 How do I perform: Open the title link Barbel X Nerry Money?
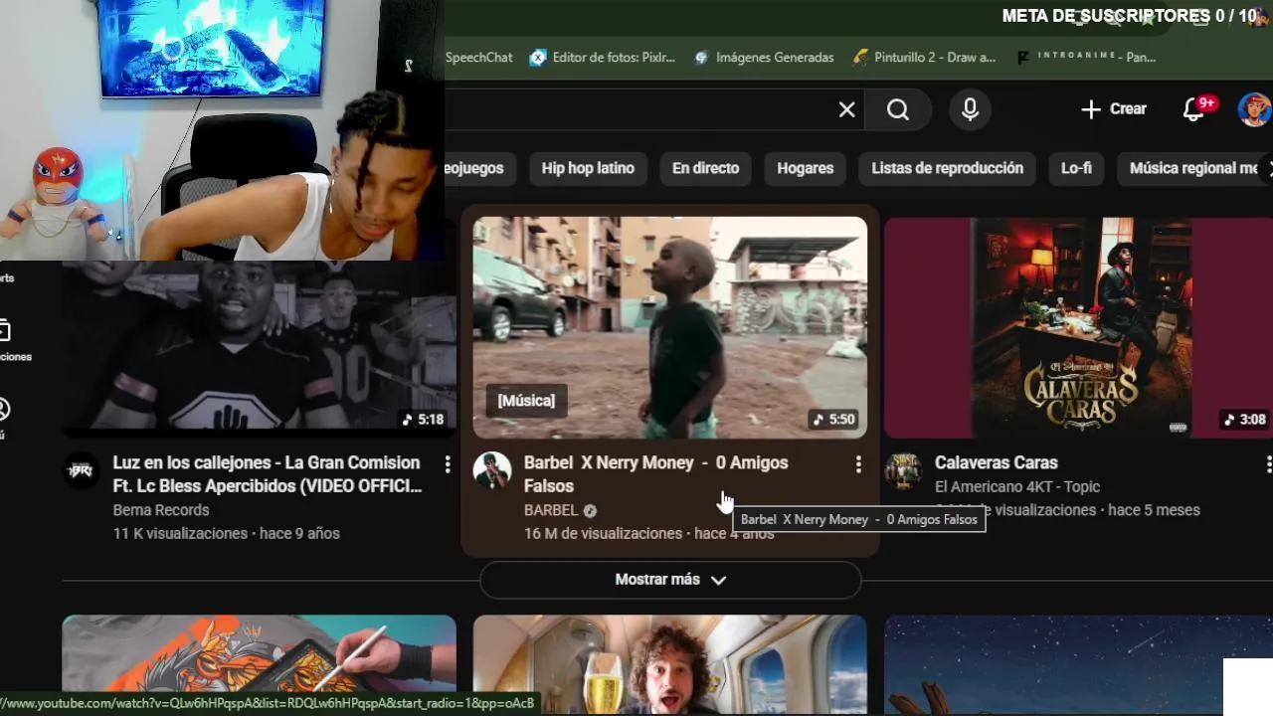[x=655, y=474]
